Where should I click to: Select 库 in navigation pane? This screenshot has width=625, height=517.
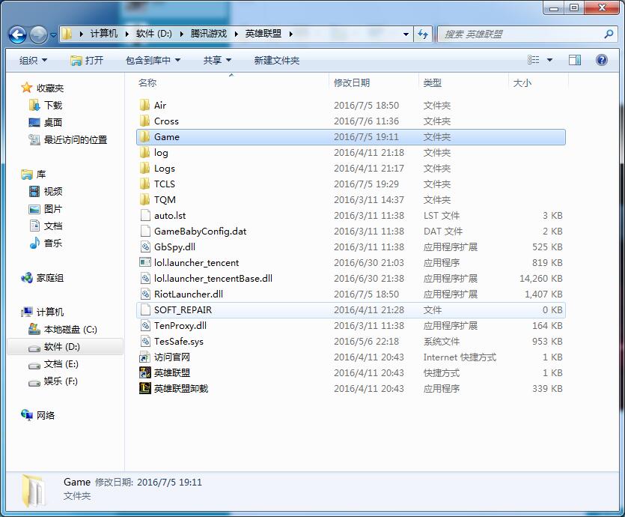pyautogui.click(x=41, y=175)
